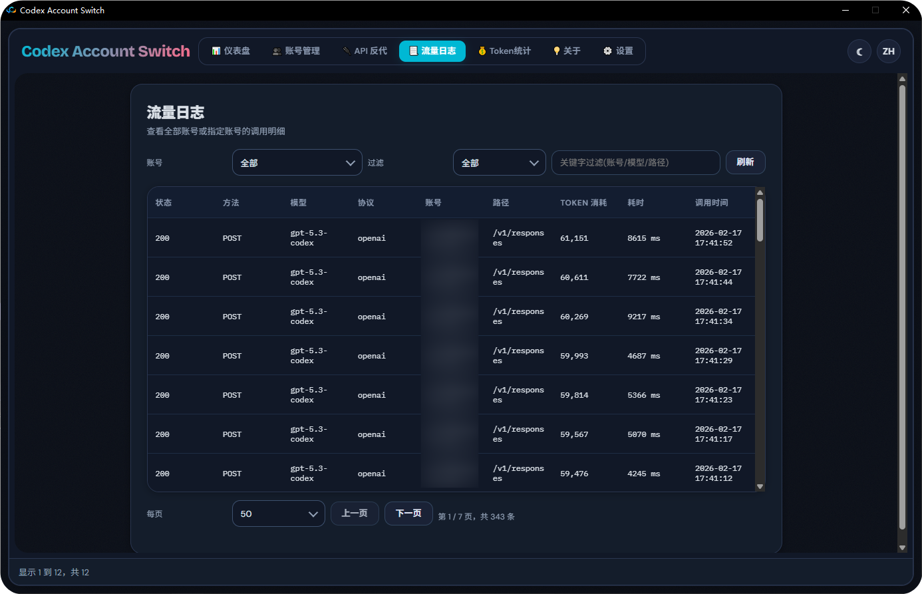
Task: Select the token value 60,611
Action: [574, 277]
